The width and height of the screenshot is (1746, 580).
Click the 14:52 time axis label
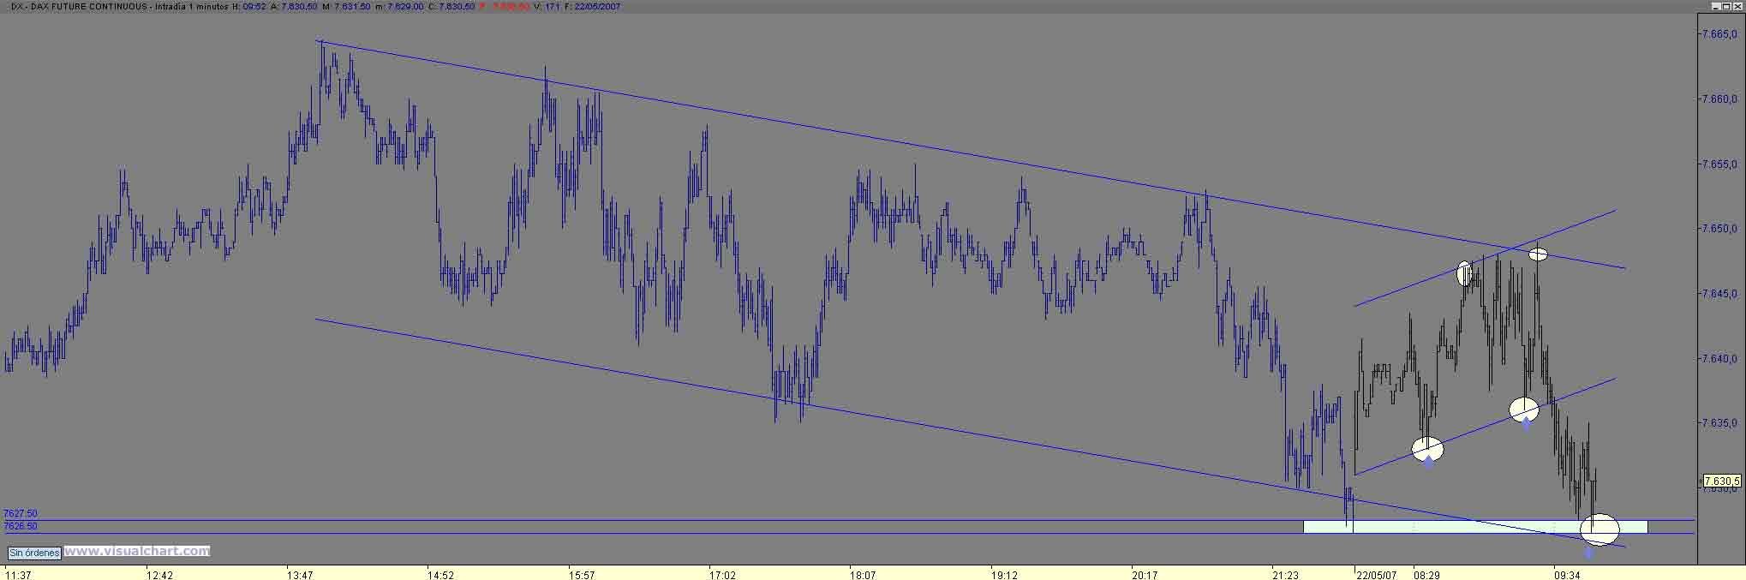[x=440, y=575]
